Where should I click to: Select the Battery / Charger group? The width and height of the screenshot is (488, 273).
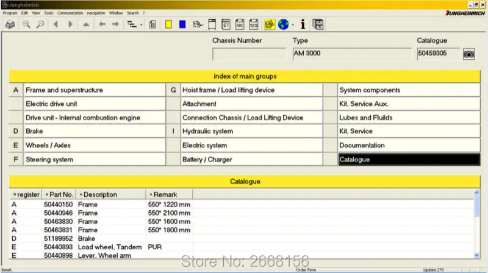coord(252,159)
